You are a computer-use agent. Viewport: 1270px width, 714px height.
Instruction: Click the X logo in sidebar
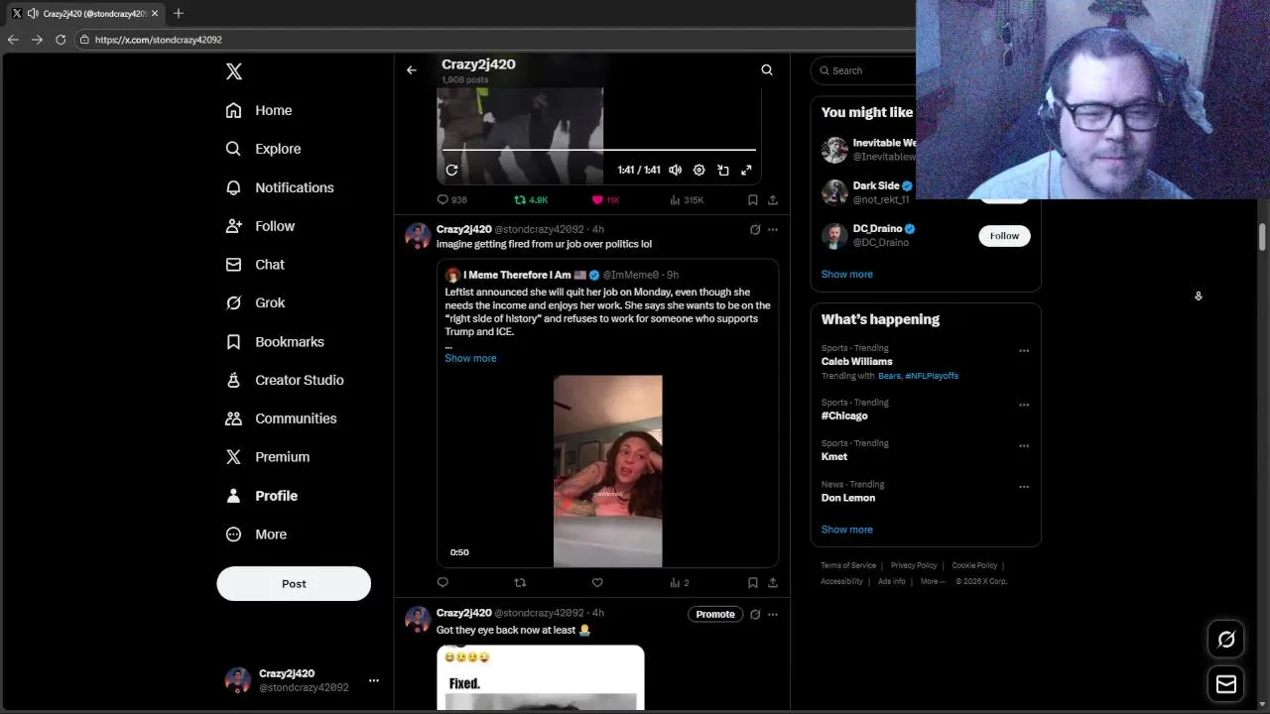pos(234,71)
